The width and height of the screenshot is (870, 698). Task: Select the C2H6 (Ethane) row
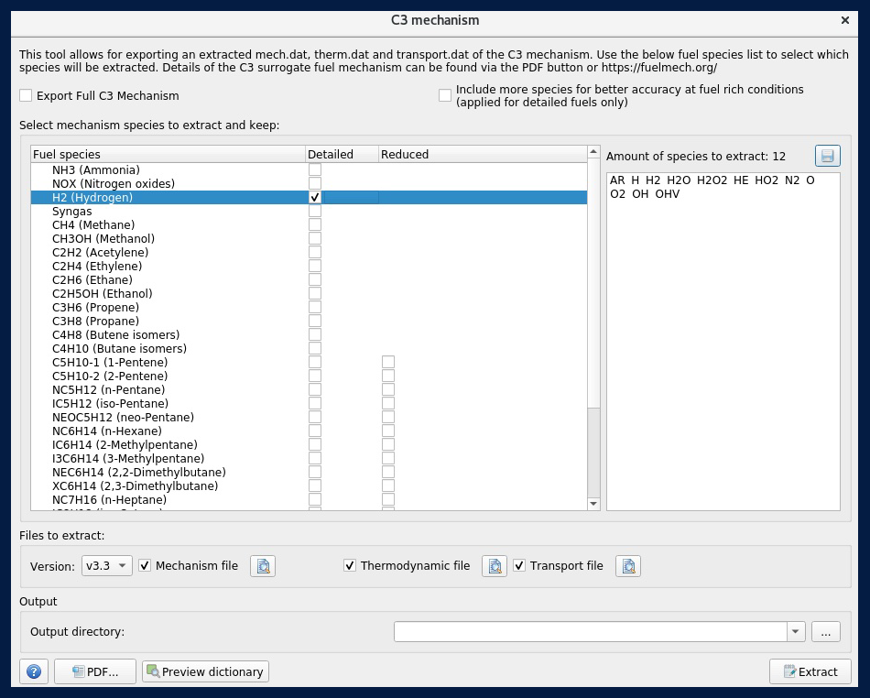coord(309,279)
